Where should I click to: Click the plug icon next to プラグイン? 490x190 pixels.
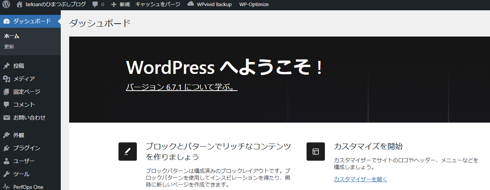pyautogui.click(x=6, y=148)
